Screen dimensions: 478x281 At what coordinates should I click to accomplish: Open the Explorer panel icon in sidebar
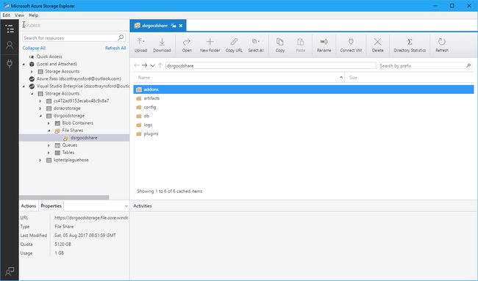[x=10, y=29]
